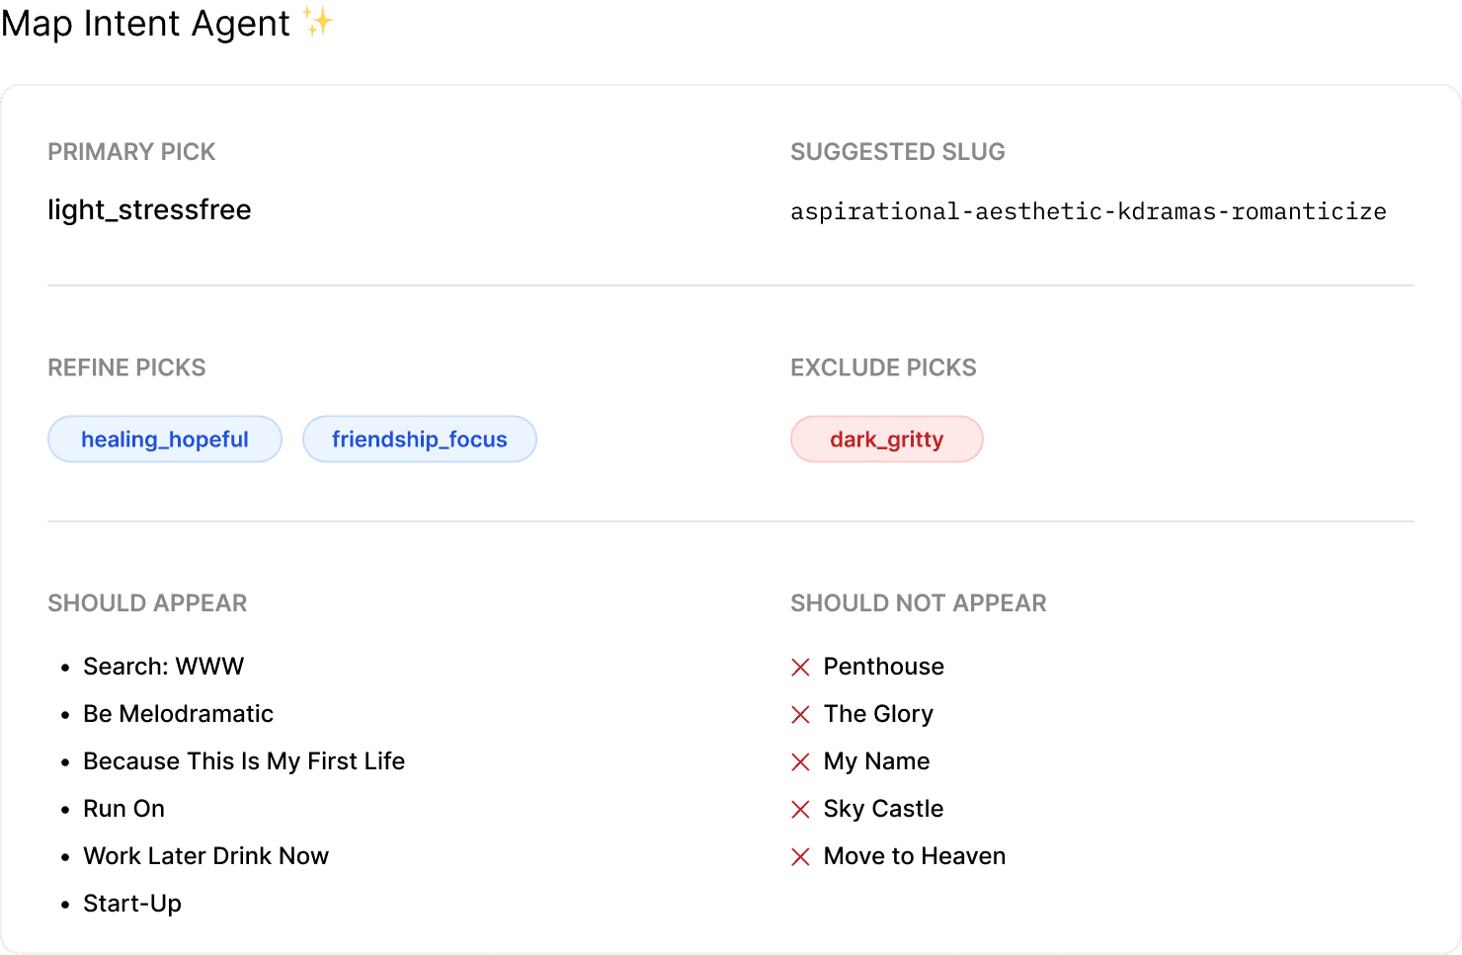Select the Start-Up list entry
This screenshot has height=955, width=1462.
click(x=132, y=904)
